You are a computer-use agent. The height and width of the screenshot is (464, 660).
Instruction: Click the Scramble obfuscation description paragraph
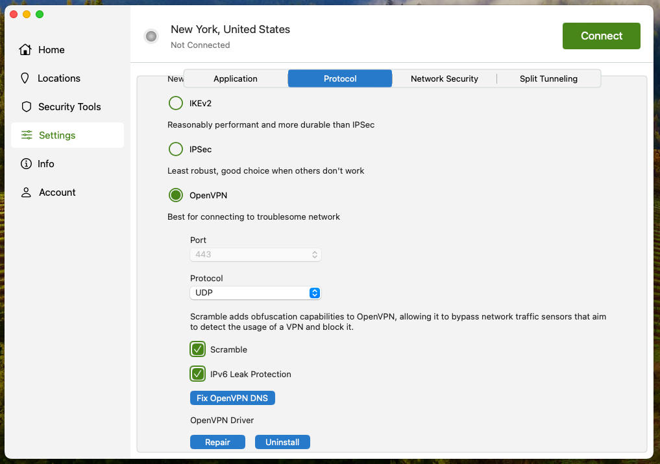point(398,321)
